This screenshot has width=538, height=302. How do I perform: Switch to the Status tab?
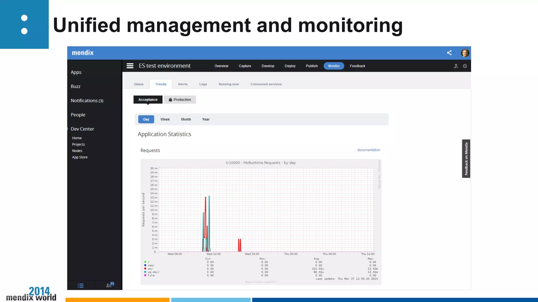click(139, 84)
